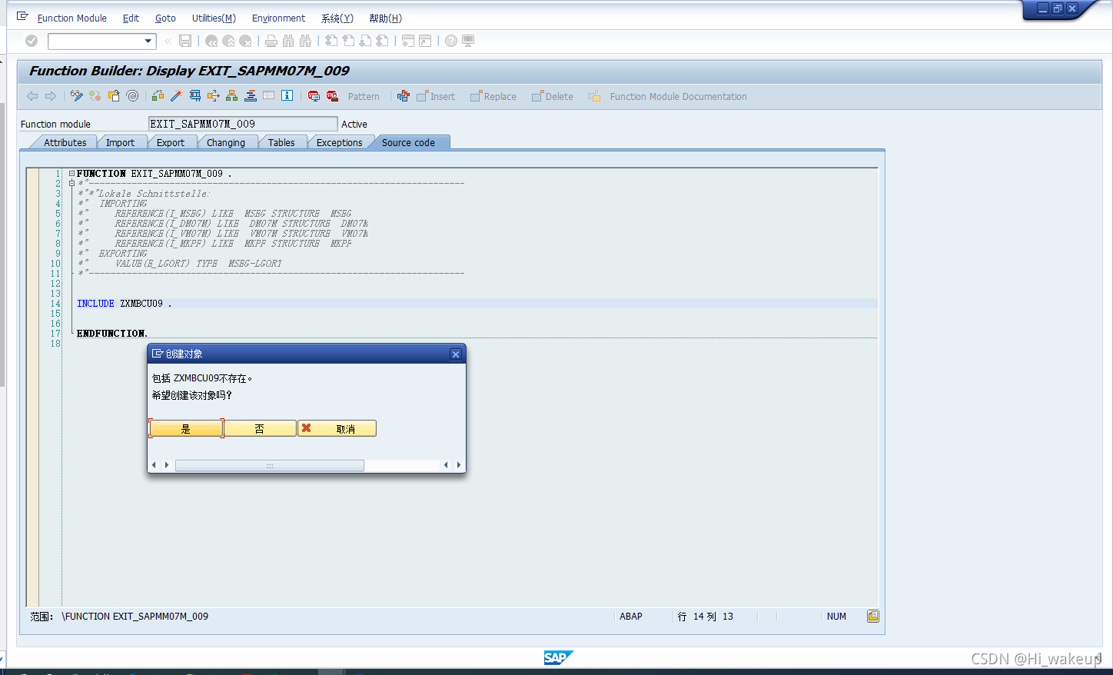Screen dimensions: 1113x675
Task: Open the Edit menu
Action: 131,18
